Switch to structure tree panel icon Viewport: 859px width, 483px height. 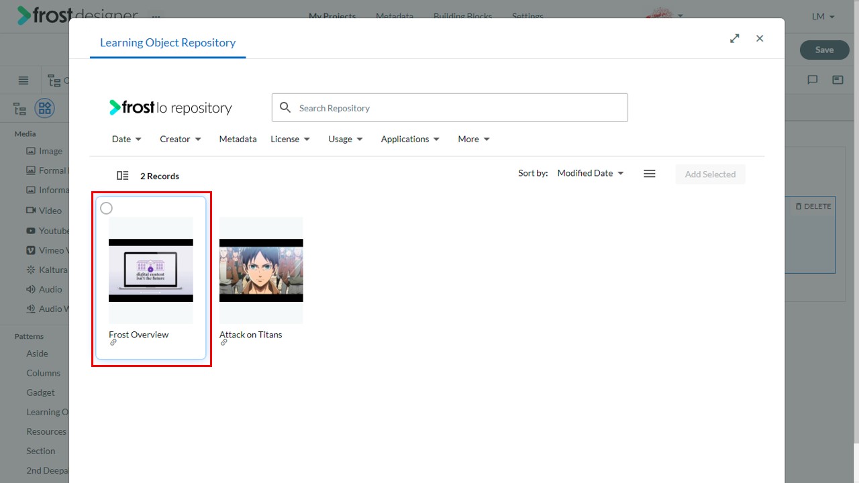[x=20, y=109]
